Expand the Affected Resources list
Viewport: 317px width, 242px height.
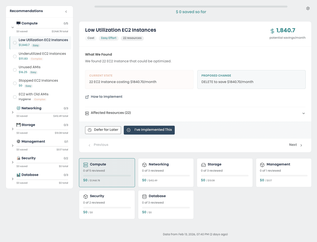pyautogui.click(x=304, y=113)
